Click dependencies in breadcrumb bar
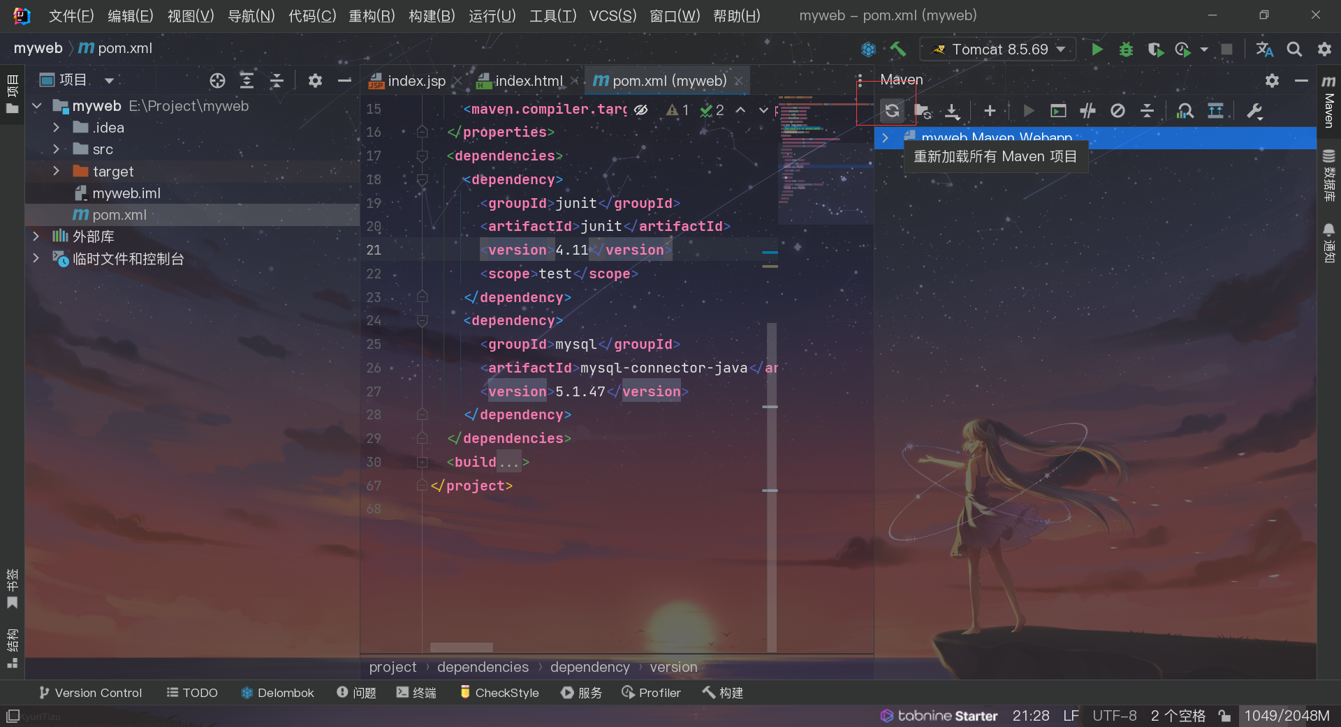This screenshot has width=1341, height=727. [x=483, y=667]
